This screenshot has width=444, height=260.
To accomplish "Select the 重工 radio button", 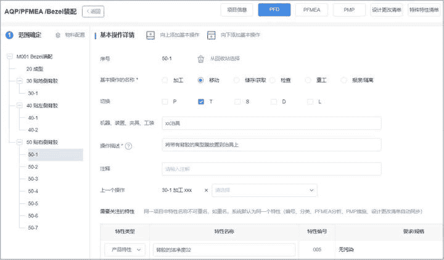I will (308, 80).
